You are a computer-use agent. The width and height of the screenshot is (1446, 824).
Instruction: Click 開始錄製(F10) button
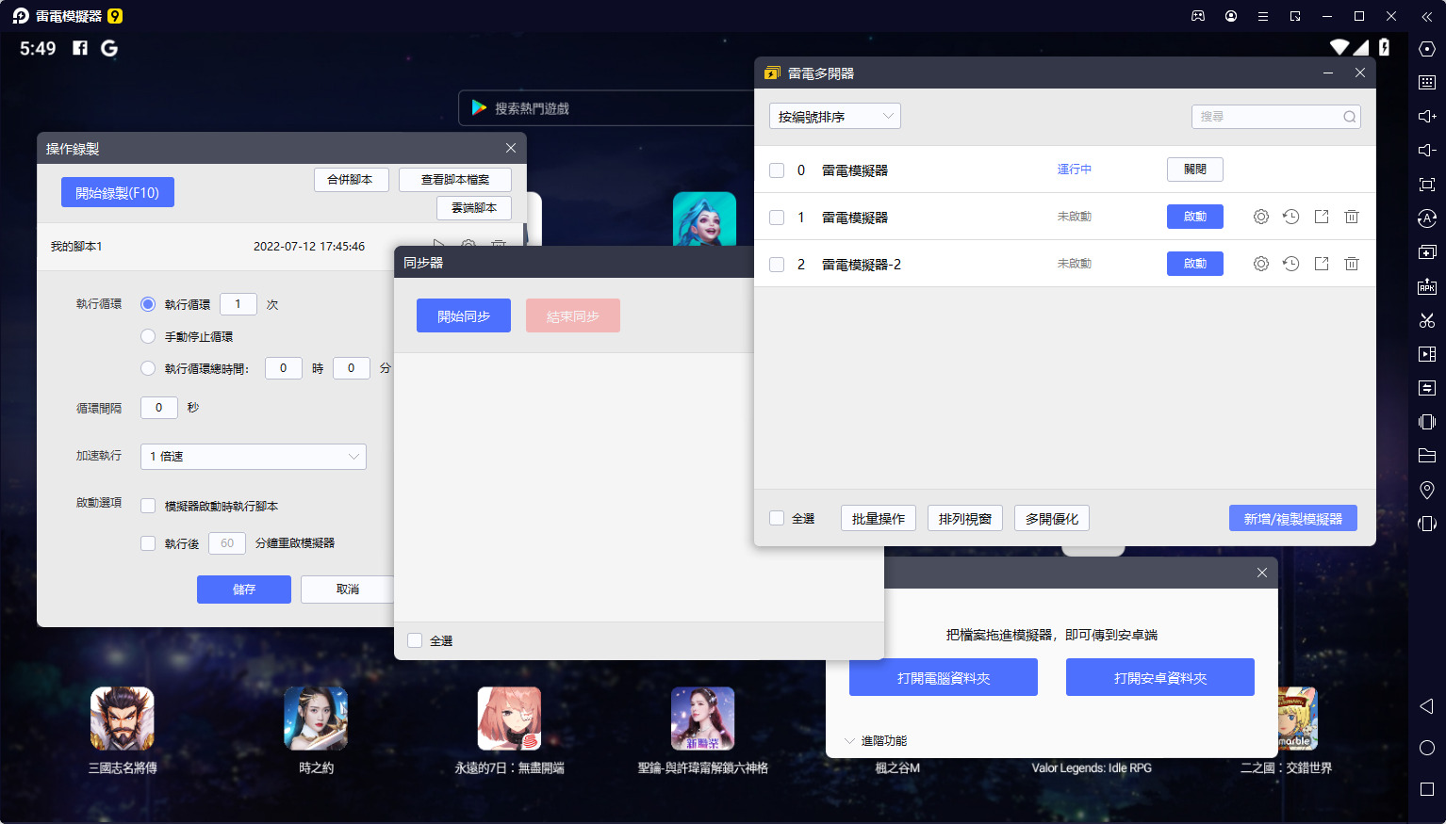point(118,192)
